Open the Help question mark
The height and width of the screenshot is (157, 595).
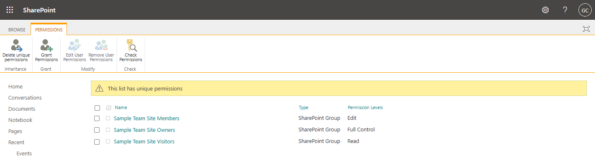(565, 10)
